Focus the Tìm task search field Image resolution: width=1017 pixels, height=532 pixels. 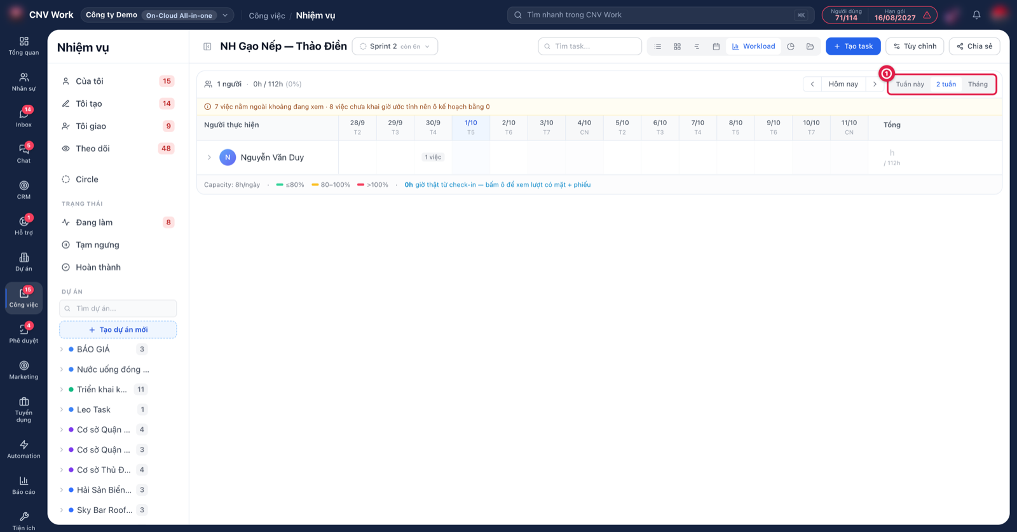[590, 46]
